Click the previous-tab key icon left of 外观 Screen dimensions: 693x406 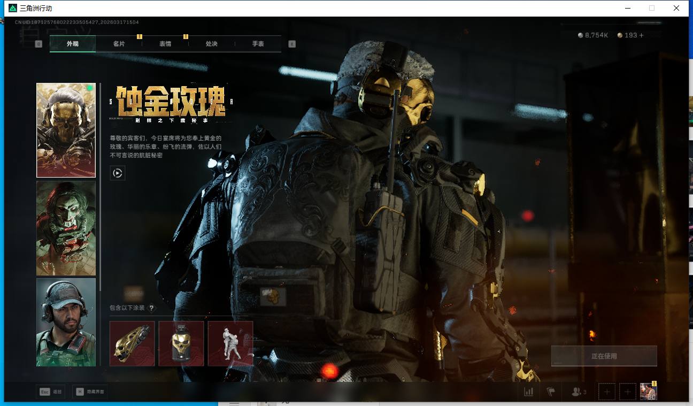[38, 44]
